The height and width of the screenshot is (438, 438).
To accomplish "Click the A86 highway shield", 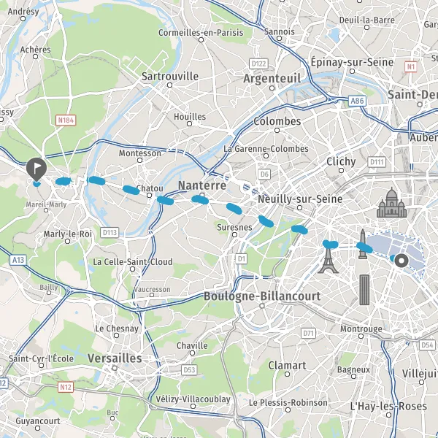I will click(x=357, y=101).
